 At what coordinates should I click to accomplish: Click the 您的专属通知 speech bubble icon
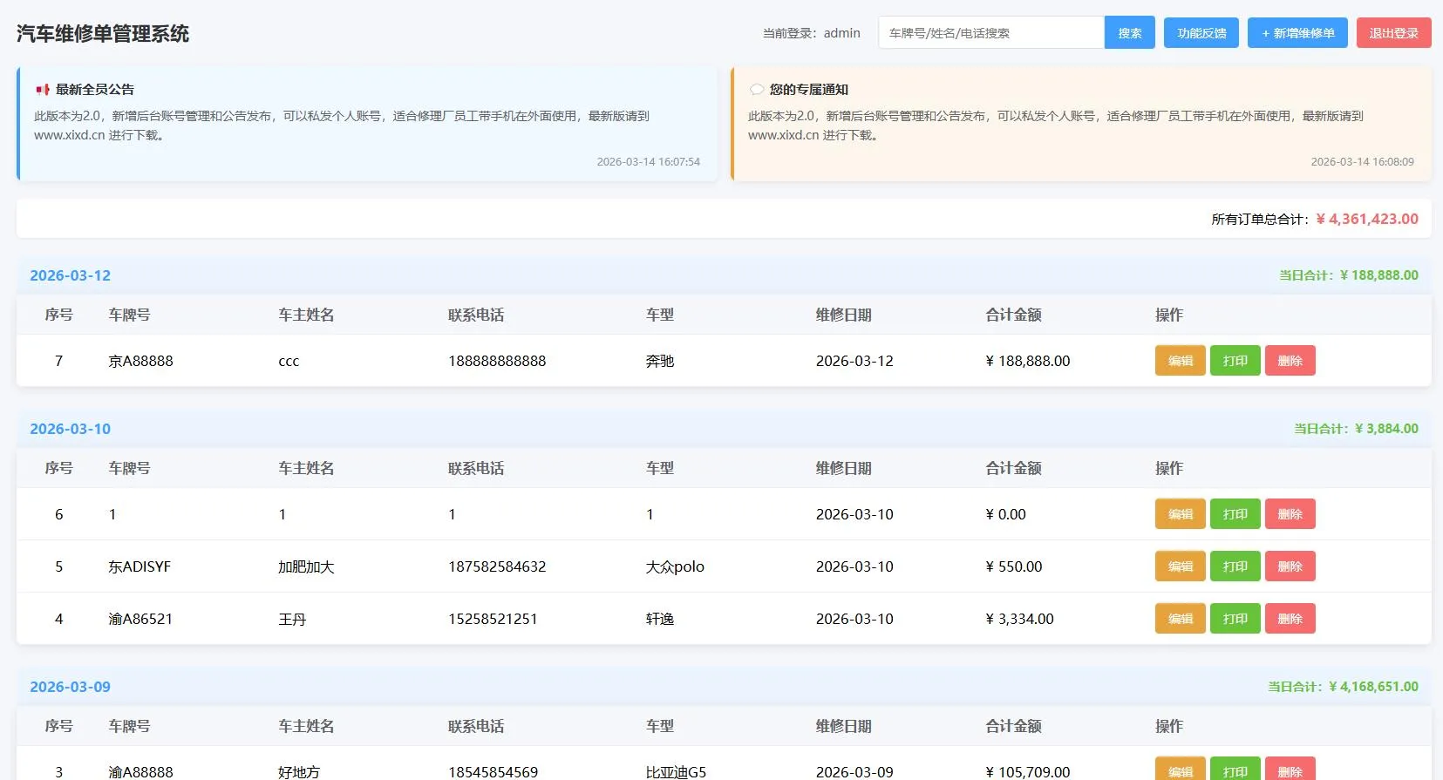756,90
